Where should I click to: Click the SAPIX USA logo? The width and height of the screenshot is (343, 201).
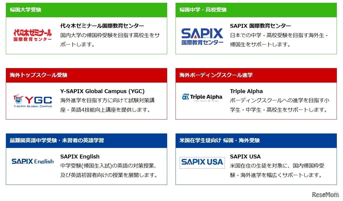tap(202, 162)
